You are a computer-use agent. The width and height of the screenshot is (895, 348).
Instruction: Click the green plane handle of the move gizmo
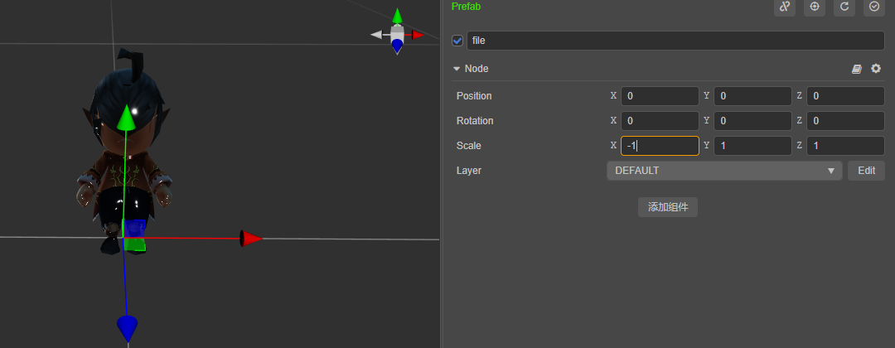pyautogui.click(x=135, y=245)
